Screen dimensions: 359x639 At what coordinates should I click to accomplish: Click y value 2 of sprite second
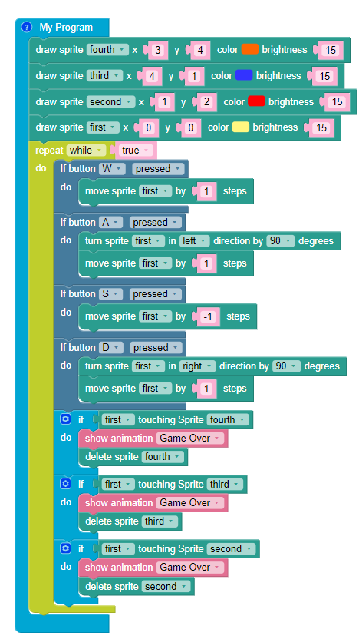tap(206, 102)
